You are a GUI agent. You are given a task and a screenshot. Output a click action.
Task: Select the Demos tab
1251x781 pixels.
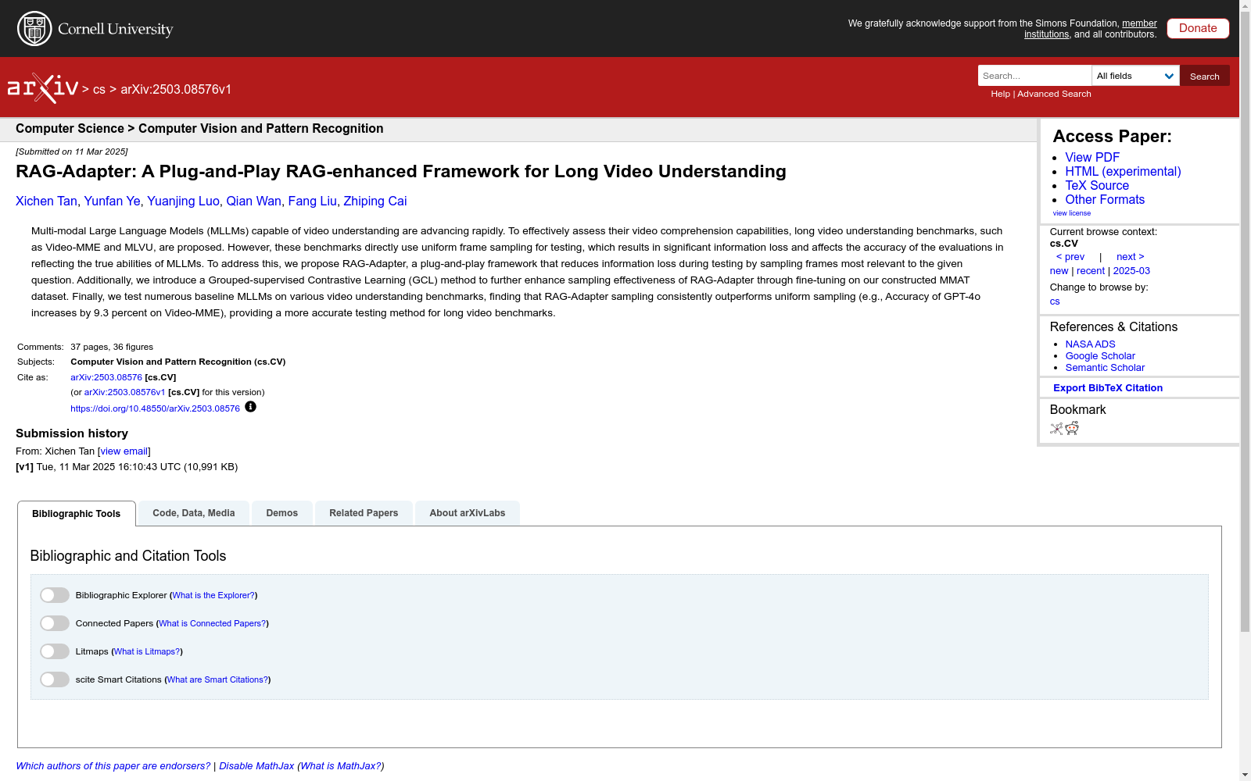click(x=281, y=513)
